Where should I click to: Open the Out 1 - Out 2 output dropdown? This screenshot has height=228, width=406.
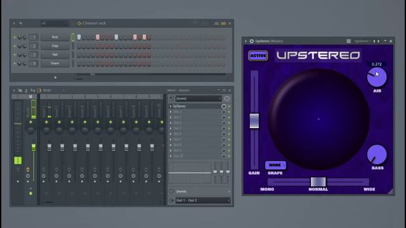203,200
